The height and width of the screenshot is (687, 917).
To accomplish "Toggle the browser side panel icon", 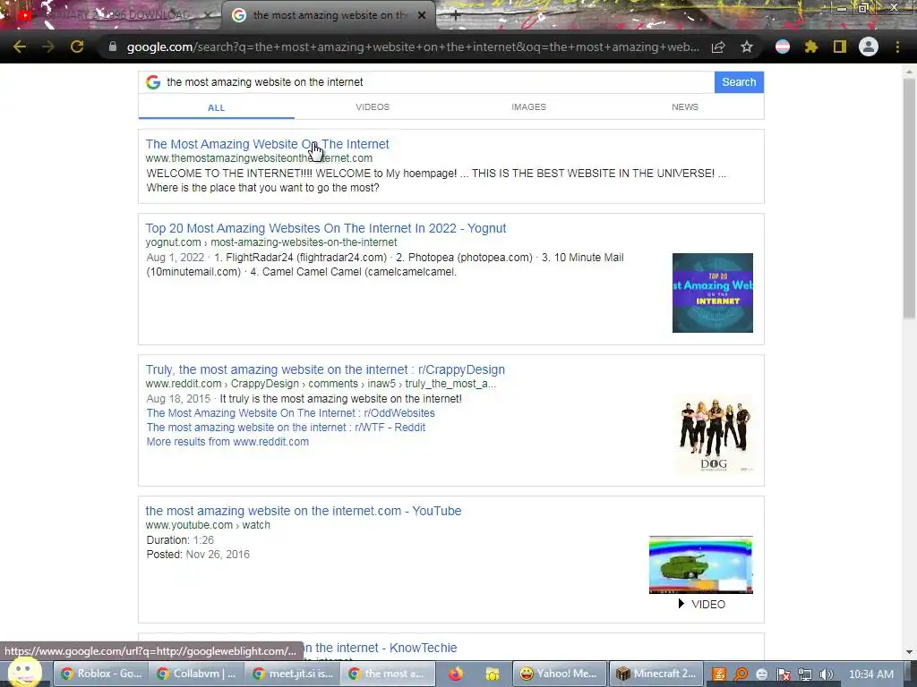I will point(840,47).
